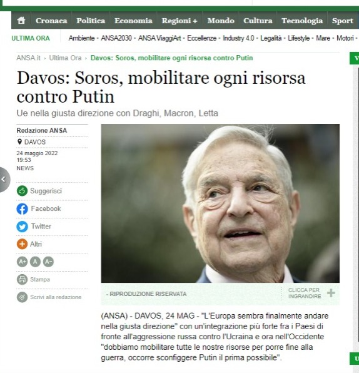Increase text size with A+ button
359x373 pixels.
coord(22,262)
